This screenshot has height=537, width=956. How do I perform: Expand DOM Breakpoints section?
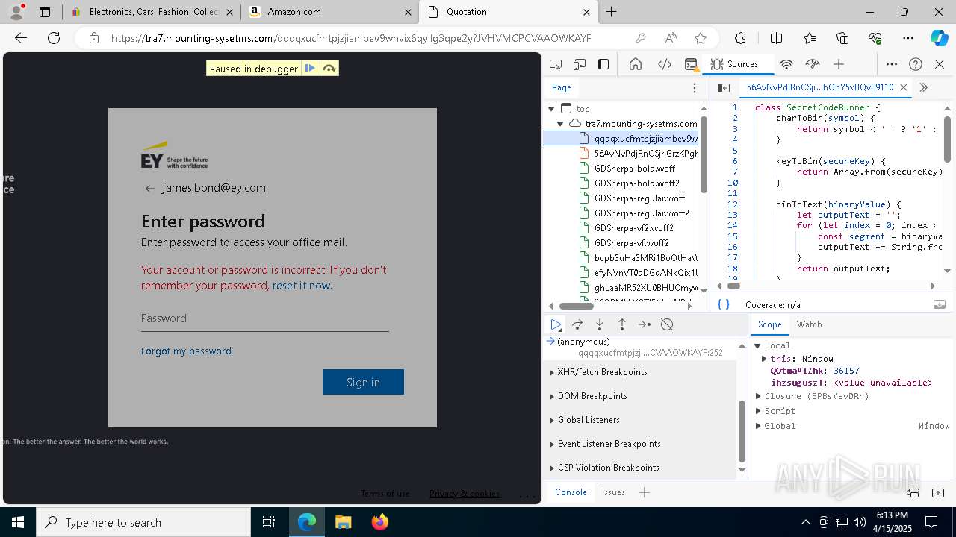(552, 396)
